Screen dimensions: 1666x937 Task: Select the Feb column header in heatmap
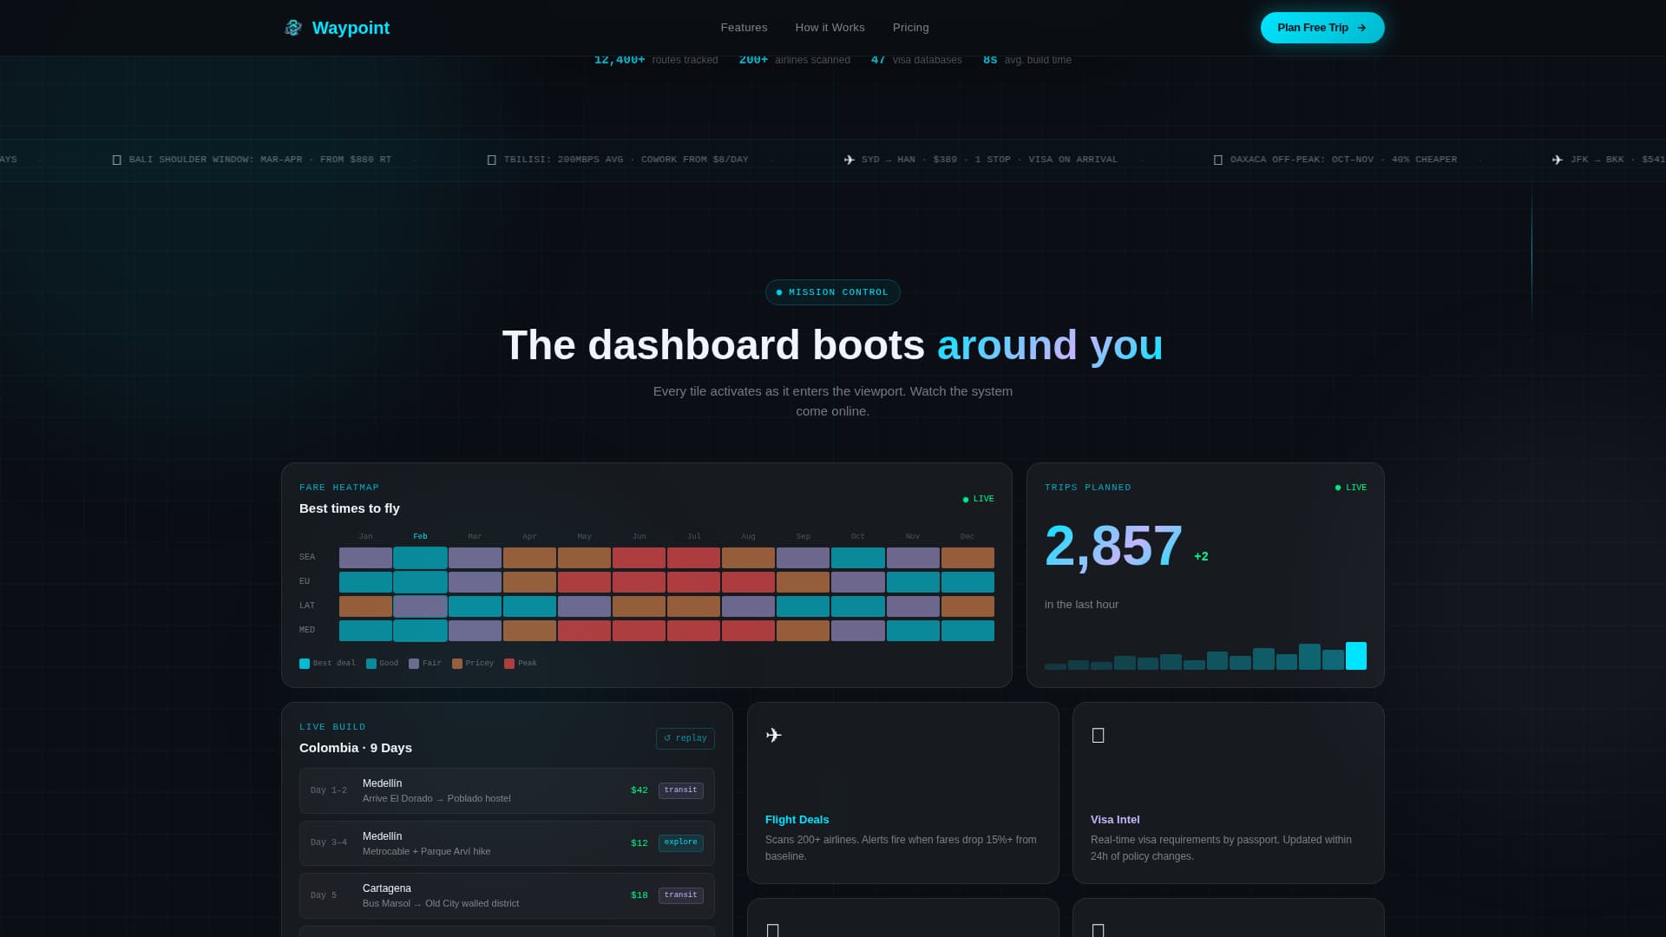420,536
